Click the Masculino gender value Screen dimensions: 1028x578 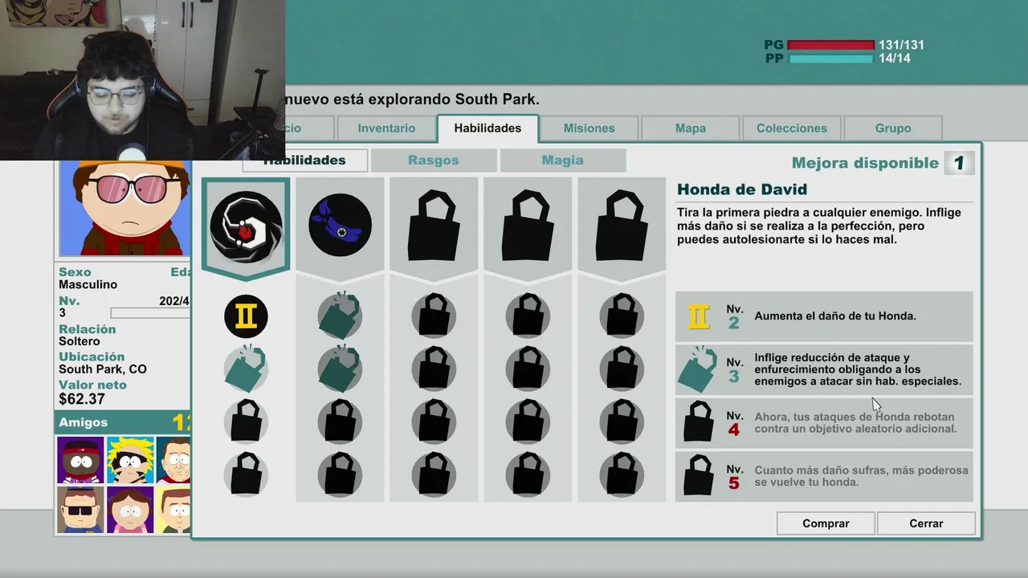tap(88, 285)
